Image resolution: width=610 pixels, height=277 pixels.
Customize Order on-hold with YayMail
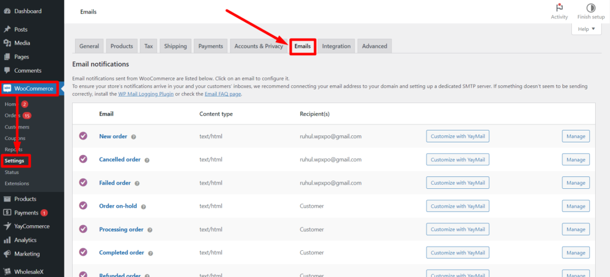pyautogui.click(x=458, y=206)
